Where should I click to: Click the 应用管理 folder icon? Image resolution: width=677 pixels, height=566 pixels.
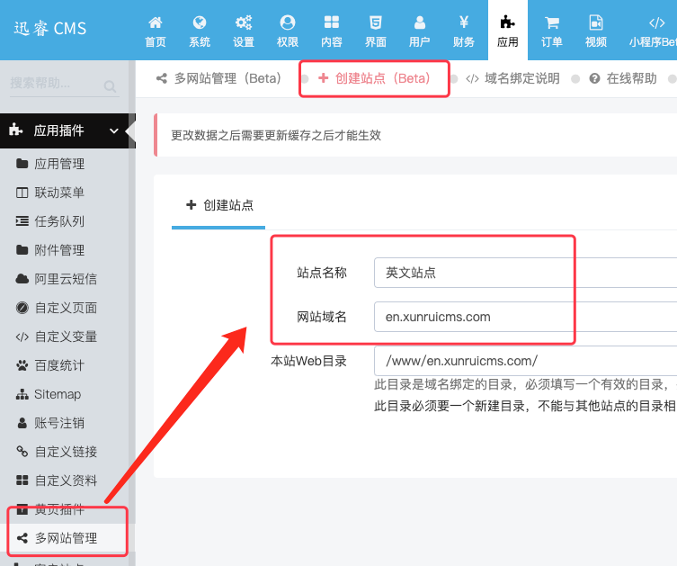point(22,164)
